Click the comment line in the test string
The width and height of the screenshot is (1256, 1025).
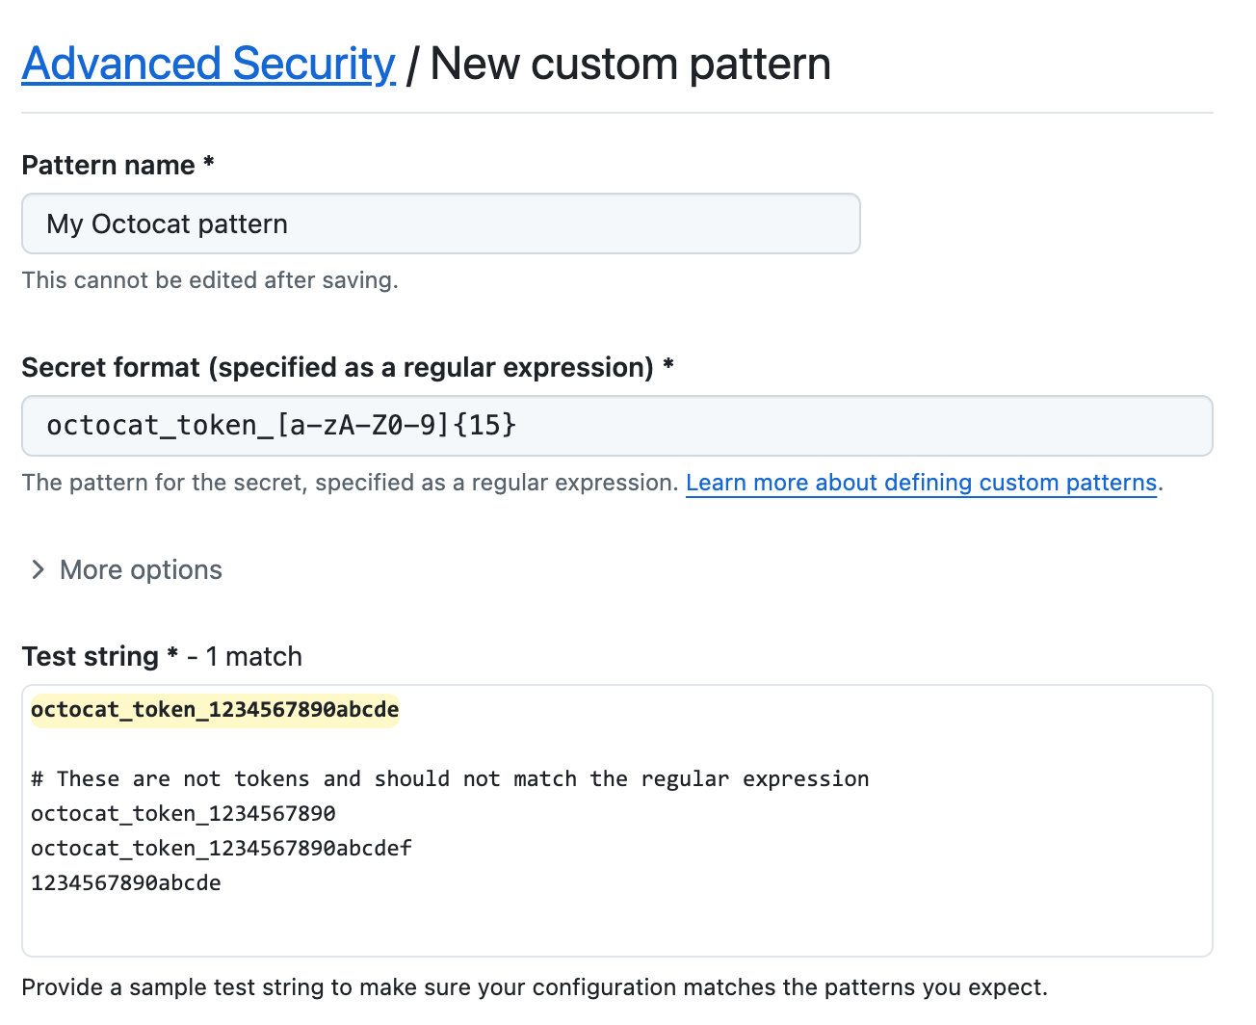[450, 778]
